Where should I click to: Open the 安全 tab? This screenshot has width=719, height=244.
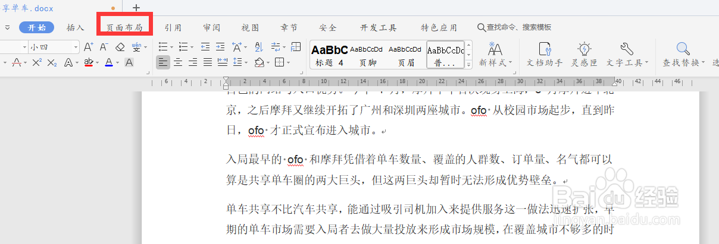[x=328, y=27]
